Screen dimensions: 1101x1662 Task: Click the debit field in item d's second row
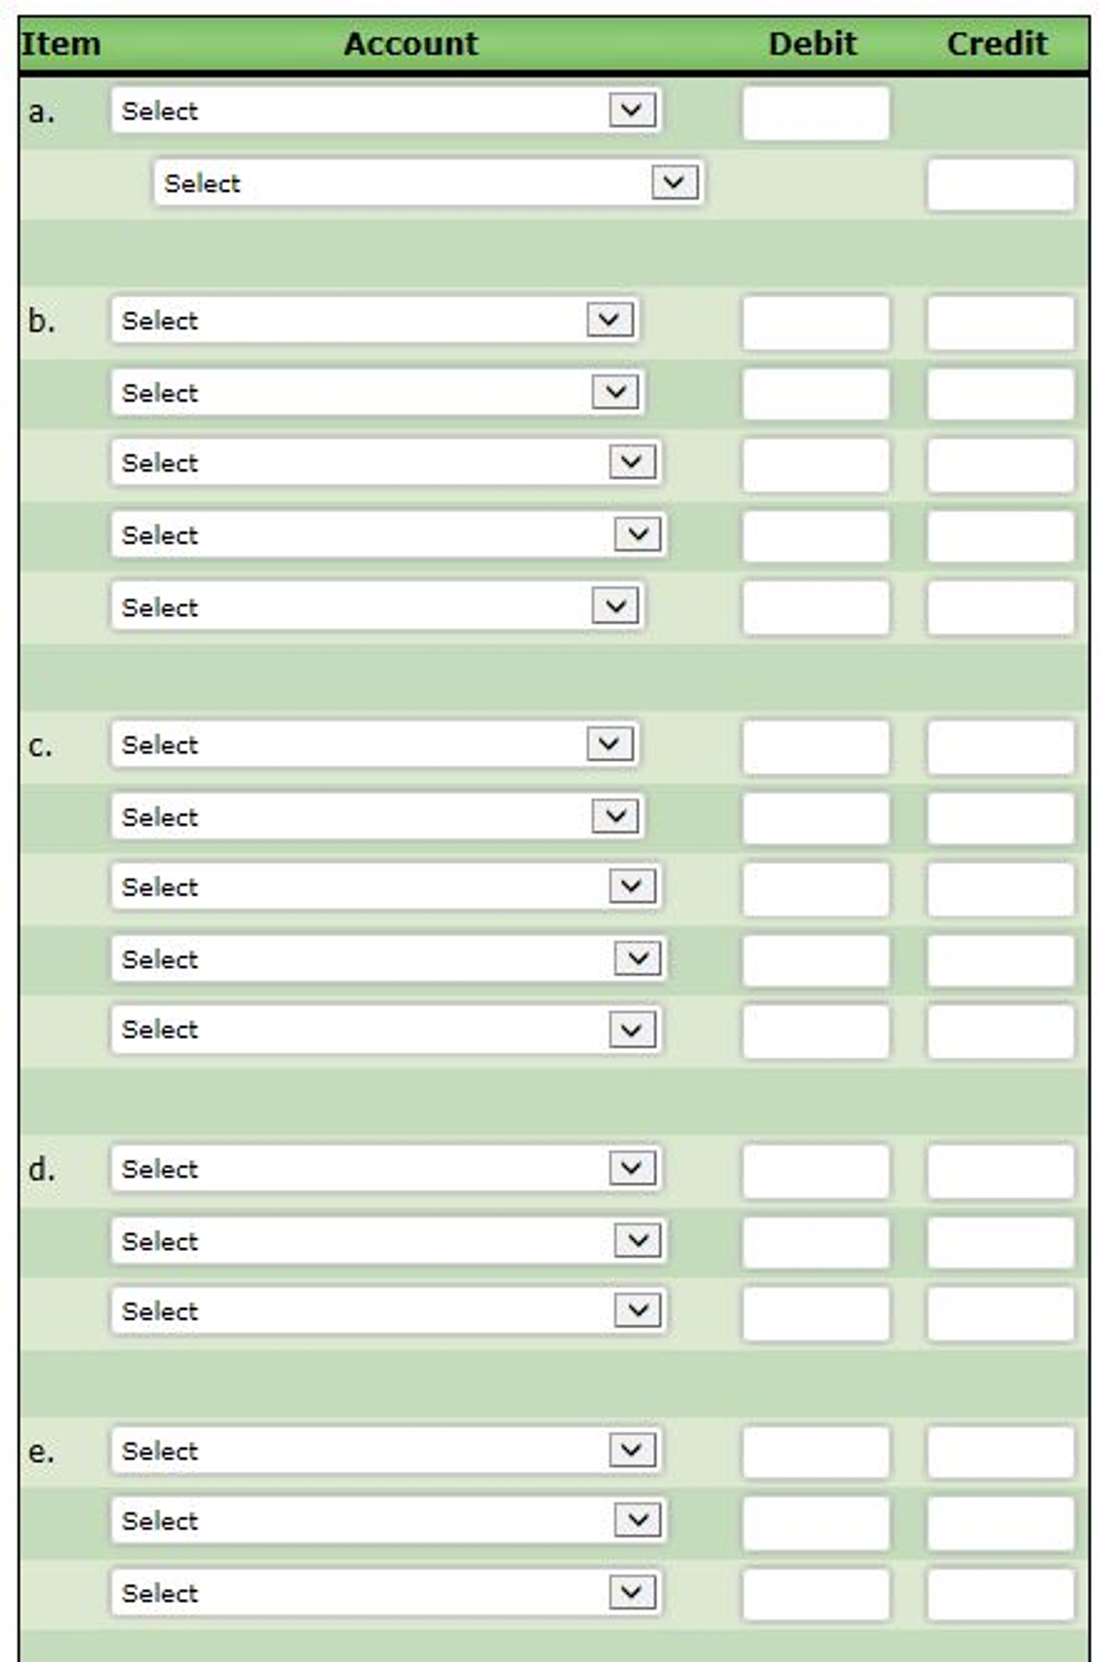coord(815,1243)
